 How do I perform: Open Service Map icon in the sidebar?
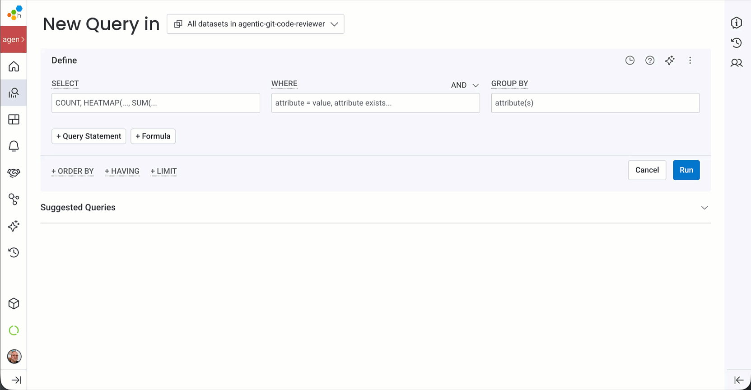click(x=14, y=199)
